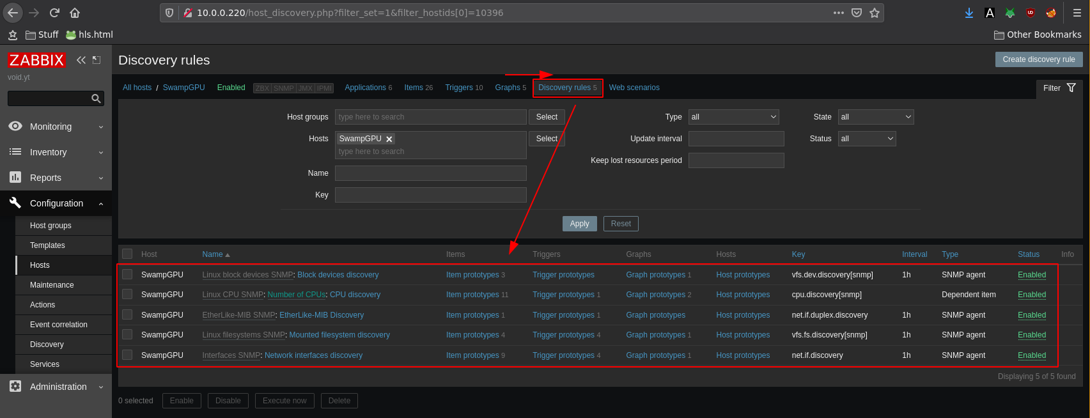1090x418 pixels.
Task: Click the ZABBIX logo
Action: pos(36,60)
